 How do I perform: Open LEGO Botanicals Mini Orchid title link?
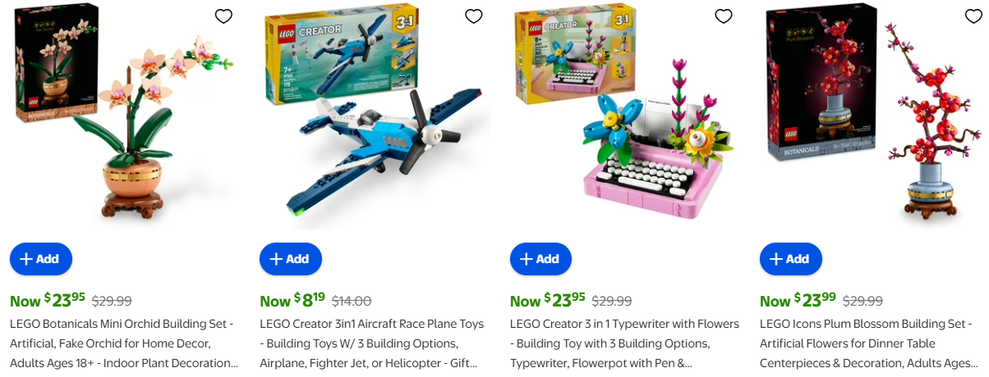pos(124,343)
